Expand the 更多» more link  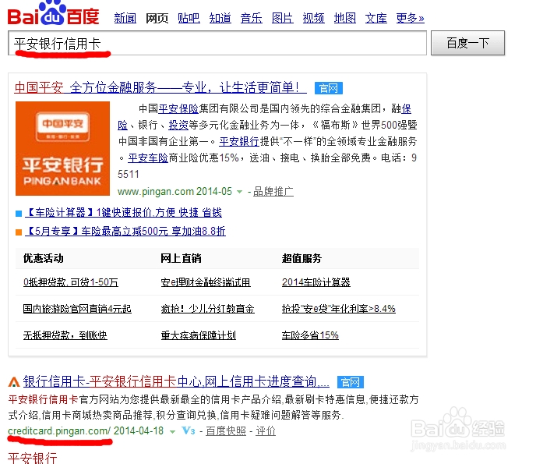[411, 18]
